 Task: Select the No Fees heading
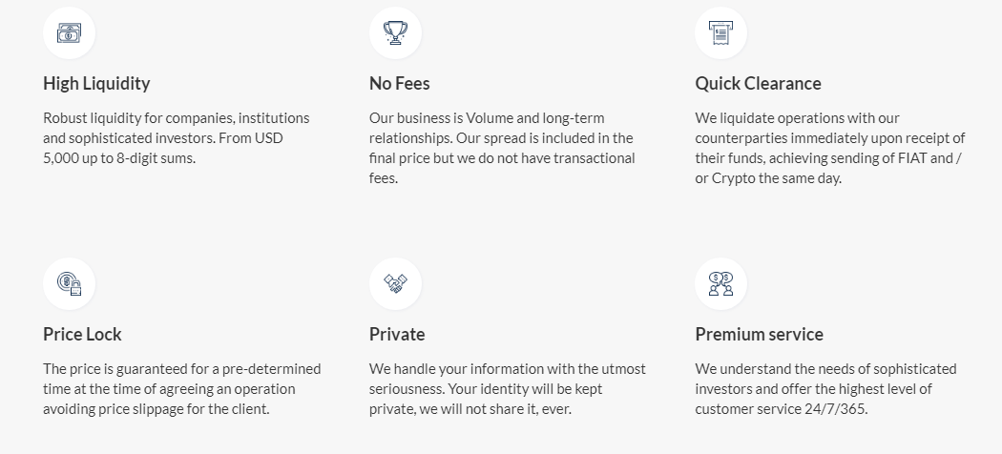coord(400,84)
